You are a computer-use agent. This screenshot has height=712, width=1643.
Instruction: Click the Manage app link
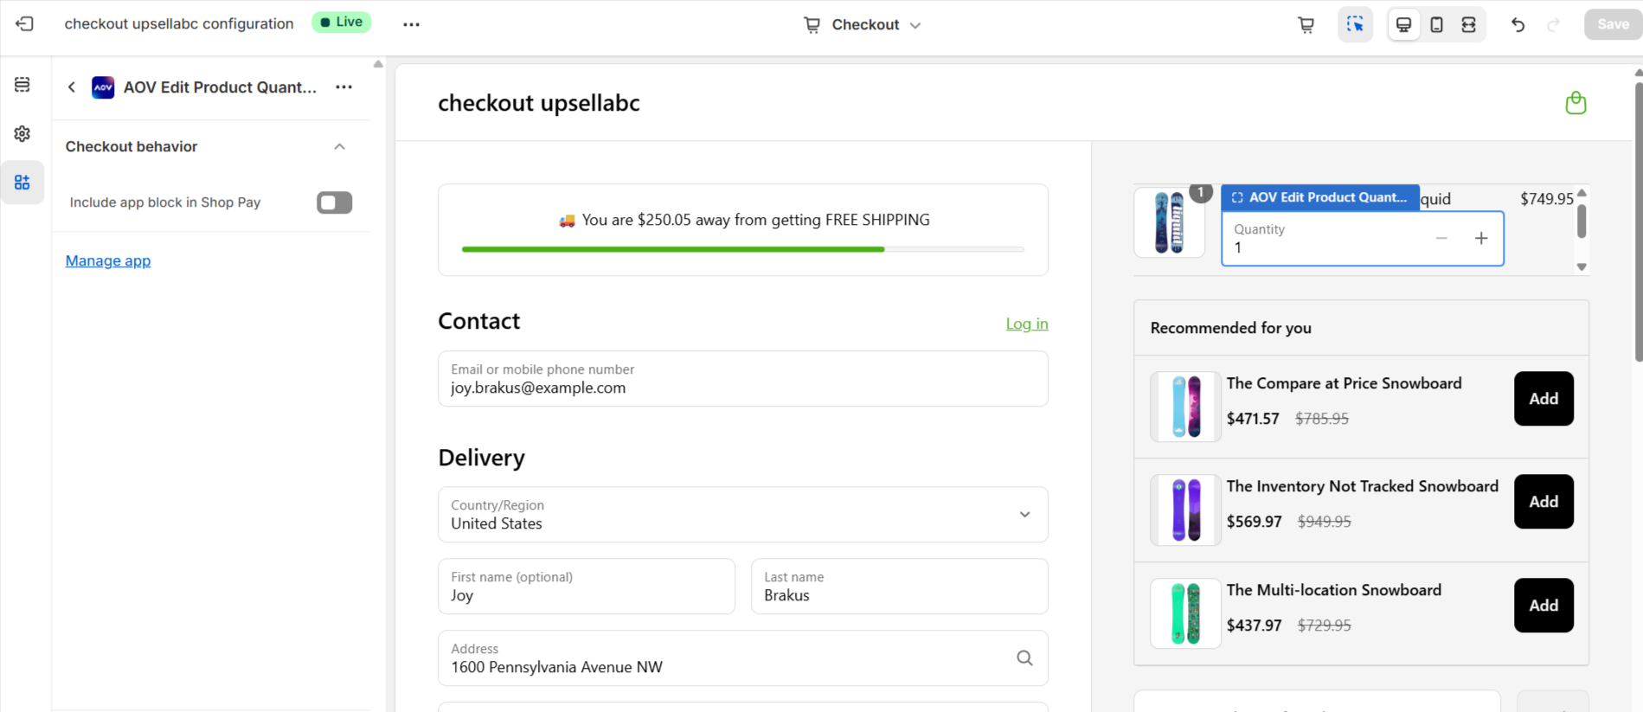[x=108, y=261]
